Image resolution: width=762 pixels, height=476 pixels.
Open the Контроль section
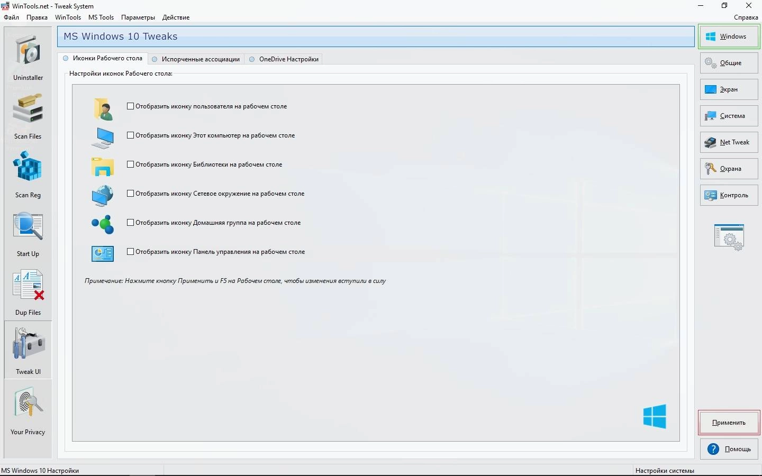(729, 195)
